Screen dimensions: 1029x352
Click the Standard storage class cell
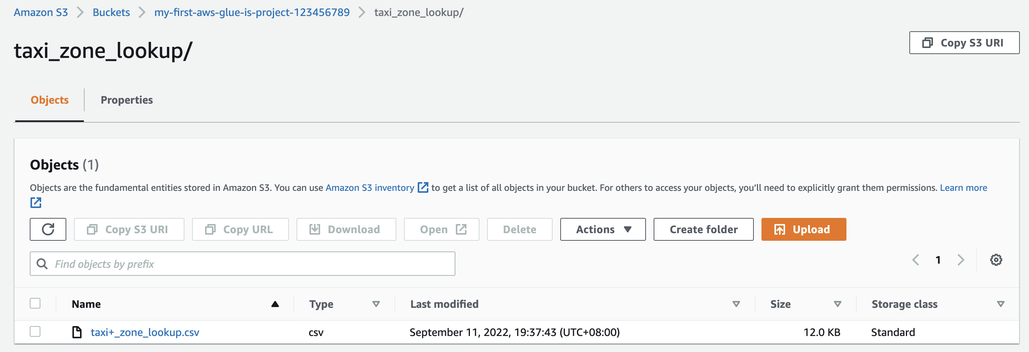(x=893, y=332)
